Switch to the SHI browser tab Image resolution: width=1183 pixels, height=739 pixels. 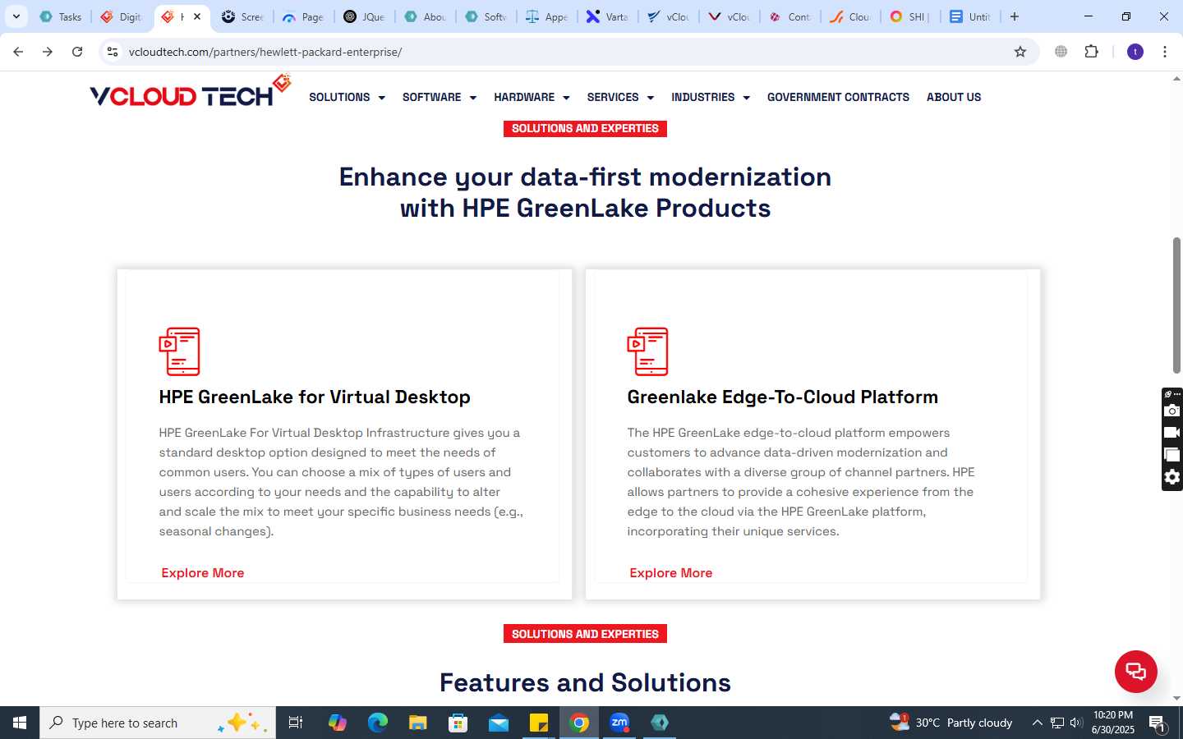[x=910, y=16]
